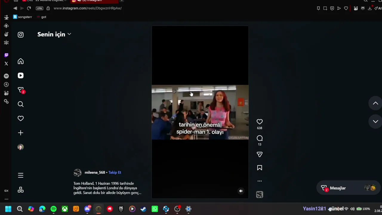Open comments on the reel showing 13
Screen dimensions: 382x215
260,138
